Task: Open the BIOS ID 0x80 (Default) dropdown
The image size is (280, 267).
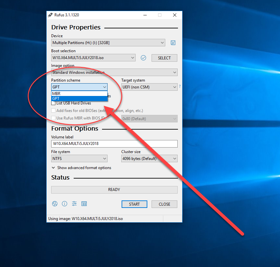Action: [149, 119]
